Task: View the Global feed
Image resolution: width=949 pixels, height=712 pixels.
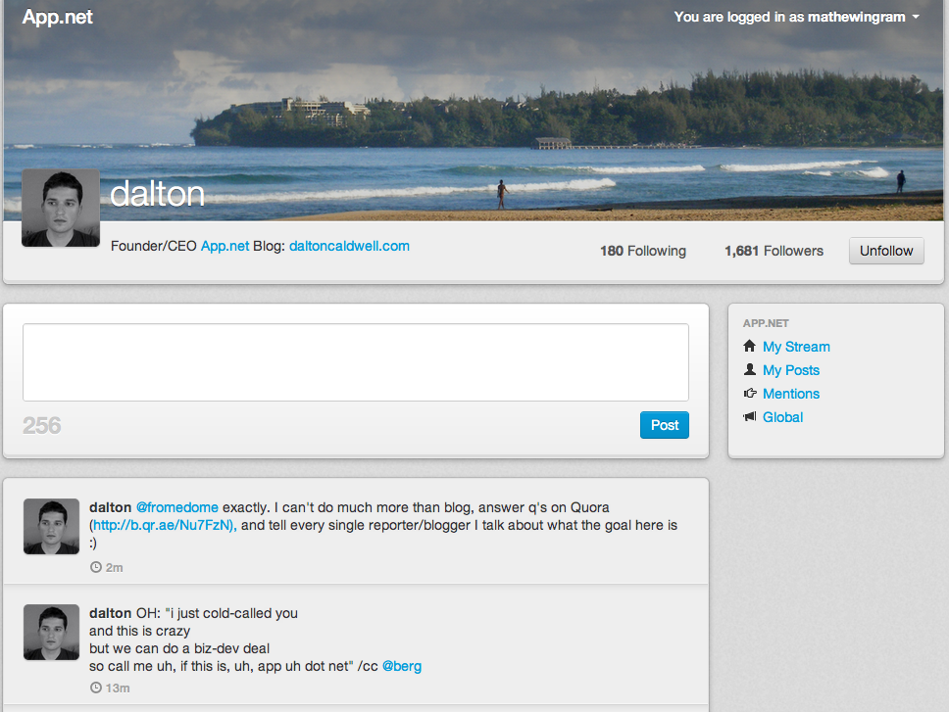Action: [782, 417]
